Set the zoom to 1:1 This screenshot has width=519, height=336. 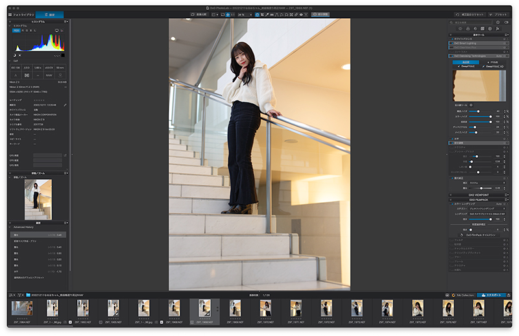[x=233, y=14]
